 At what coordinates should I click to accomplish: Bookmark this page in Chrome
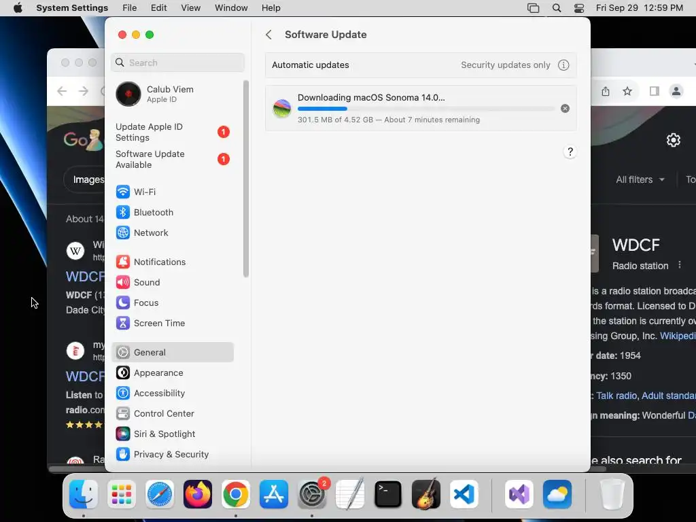click(627, 92)
